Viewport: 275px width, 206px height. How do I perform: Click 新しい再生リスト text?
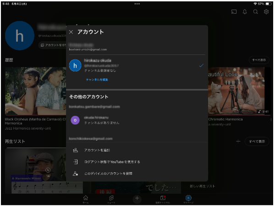tap(203, 186)
